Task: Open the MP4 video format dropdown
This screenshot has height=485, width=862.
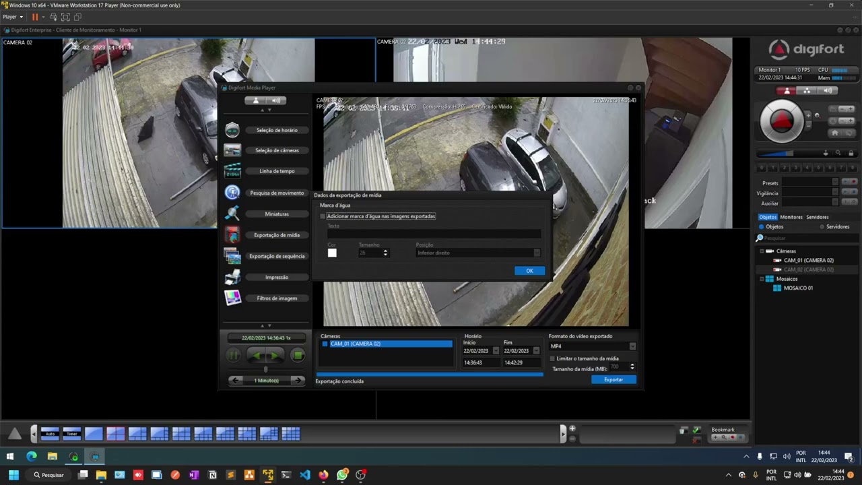Action: point(593,346)
